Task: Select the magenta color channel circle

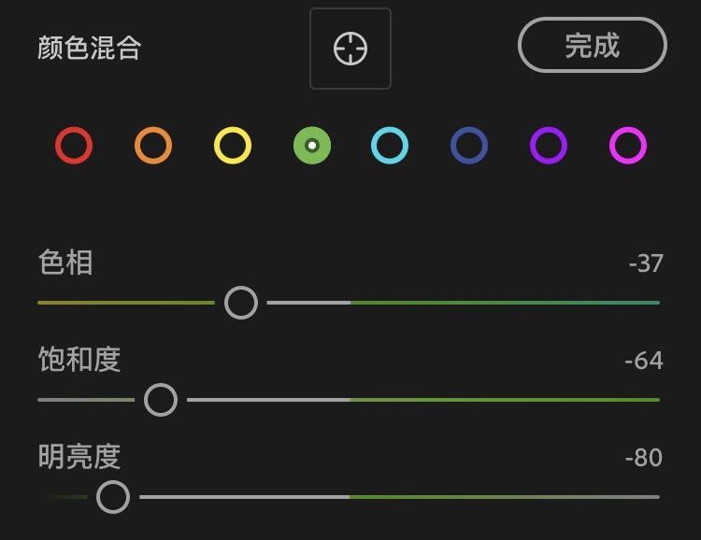Action: (628, 146)
